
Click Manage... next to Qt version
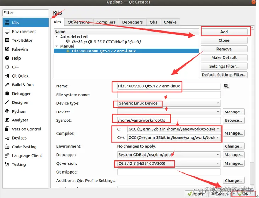233,163
